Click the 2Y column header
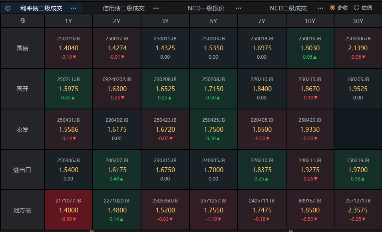The width and height of the screenshot is (382, 232). tap(117, 21)
